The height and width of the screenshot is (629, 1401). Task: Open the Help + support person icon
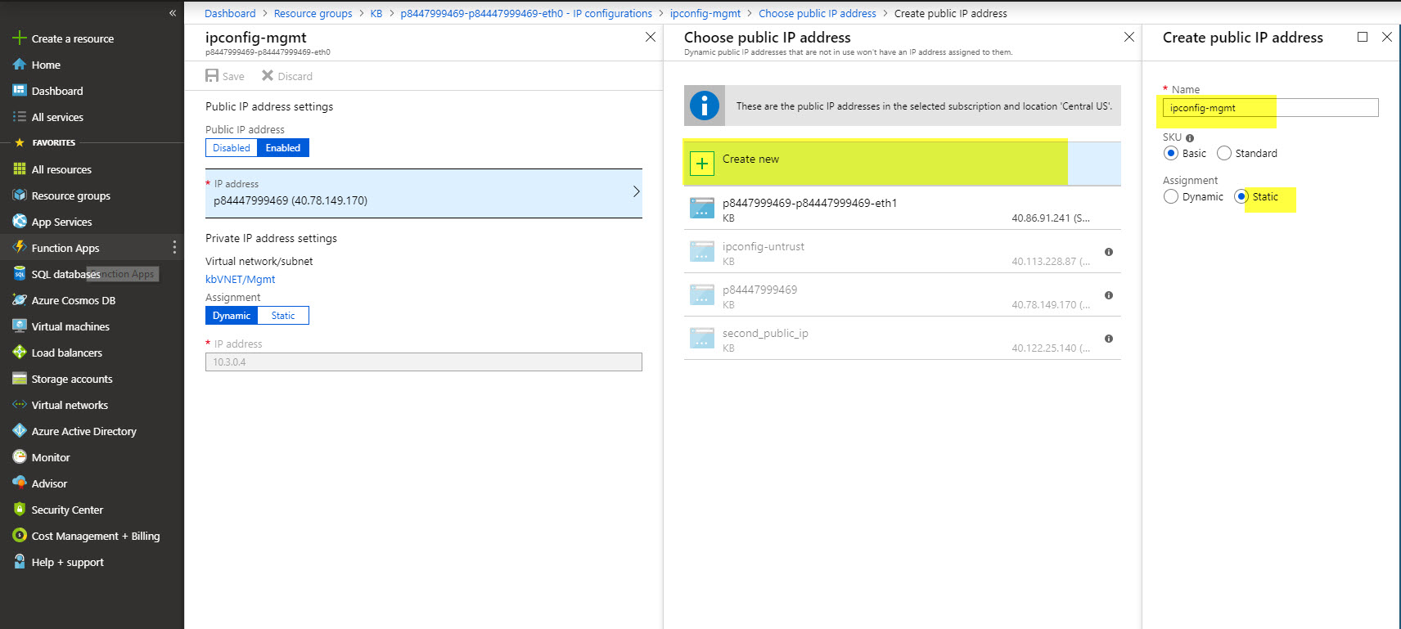point(20,562)
